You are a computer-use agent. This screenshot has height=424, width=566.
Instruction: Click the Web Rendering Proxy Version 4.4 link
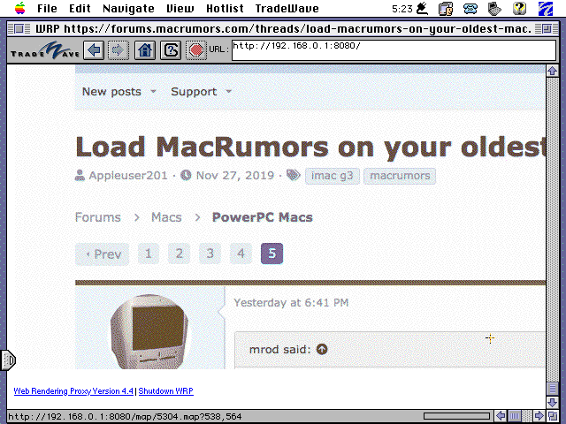(x=73, y=391)
